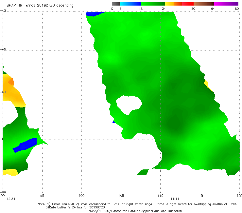The width and height of the screenshot is (242, 213).
Task: Click the note line starting 'Note: 1) Times are GMT'
Action: pos(137,204)
